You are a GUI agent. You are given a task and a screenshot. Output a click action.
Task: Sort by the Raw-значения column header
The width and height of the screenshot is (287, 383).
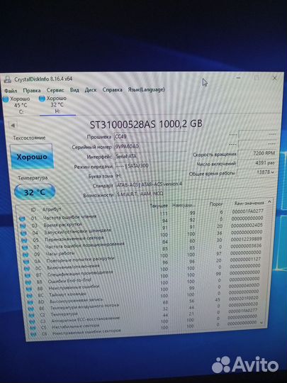249,203
